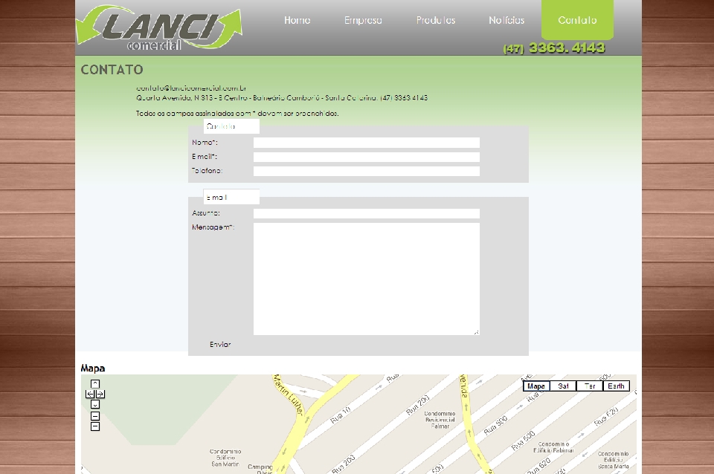Pan the map up with the arrow

point(95,384)
